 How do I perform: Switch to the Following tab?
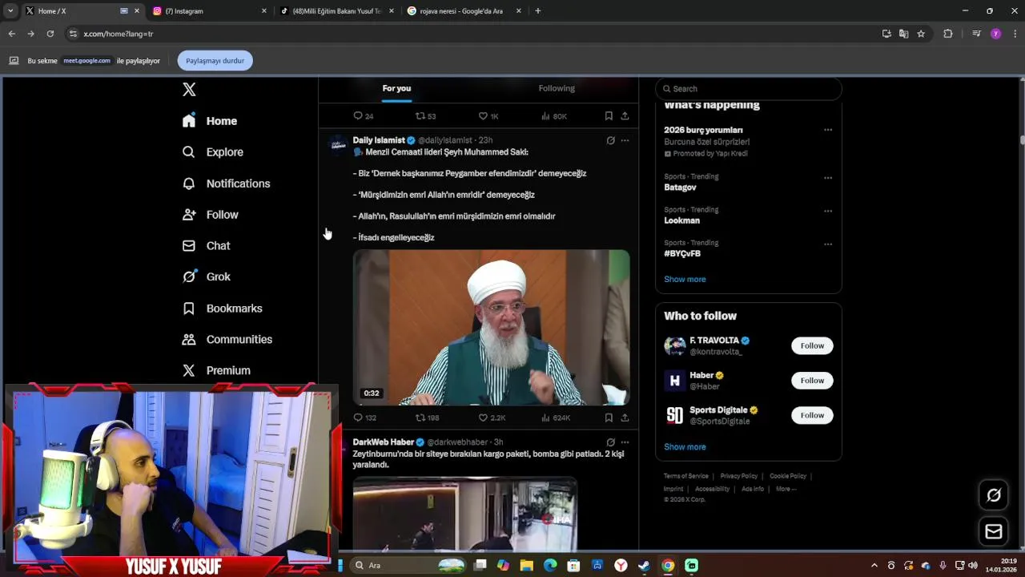tap(557, 88)
